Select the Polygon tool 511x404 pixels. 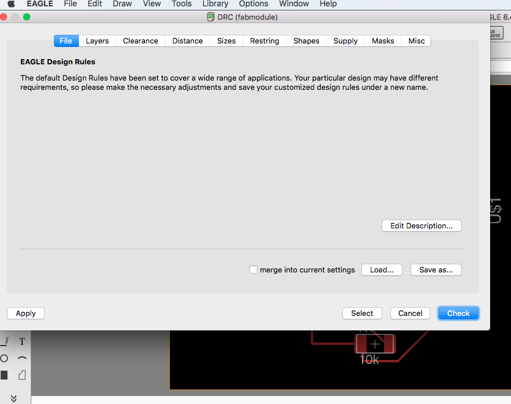22,376
